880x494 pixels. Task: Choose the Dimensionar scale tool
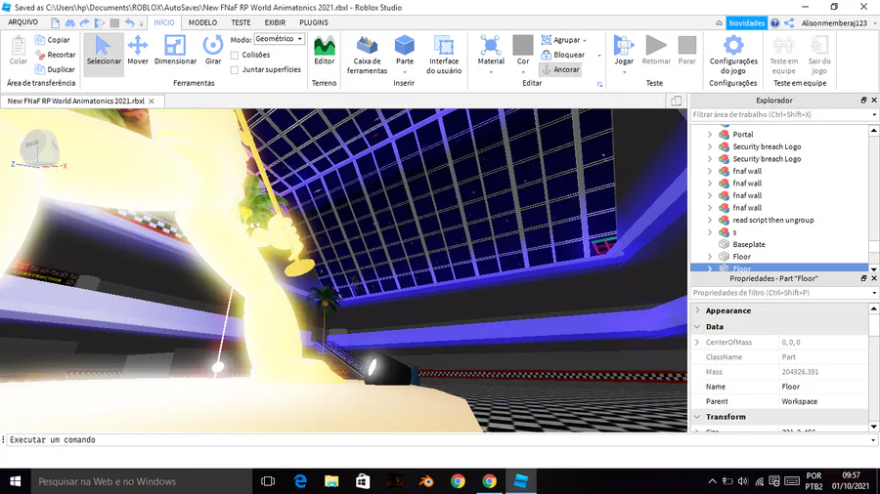175,51
